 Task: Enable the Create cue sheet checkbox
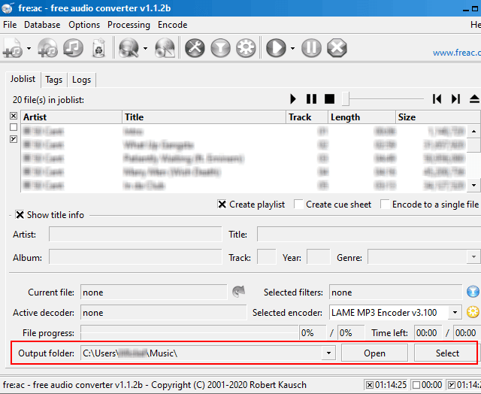tap(298, 205)
